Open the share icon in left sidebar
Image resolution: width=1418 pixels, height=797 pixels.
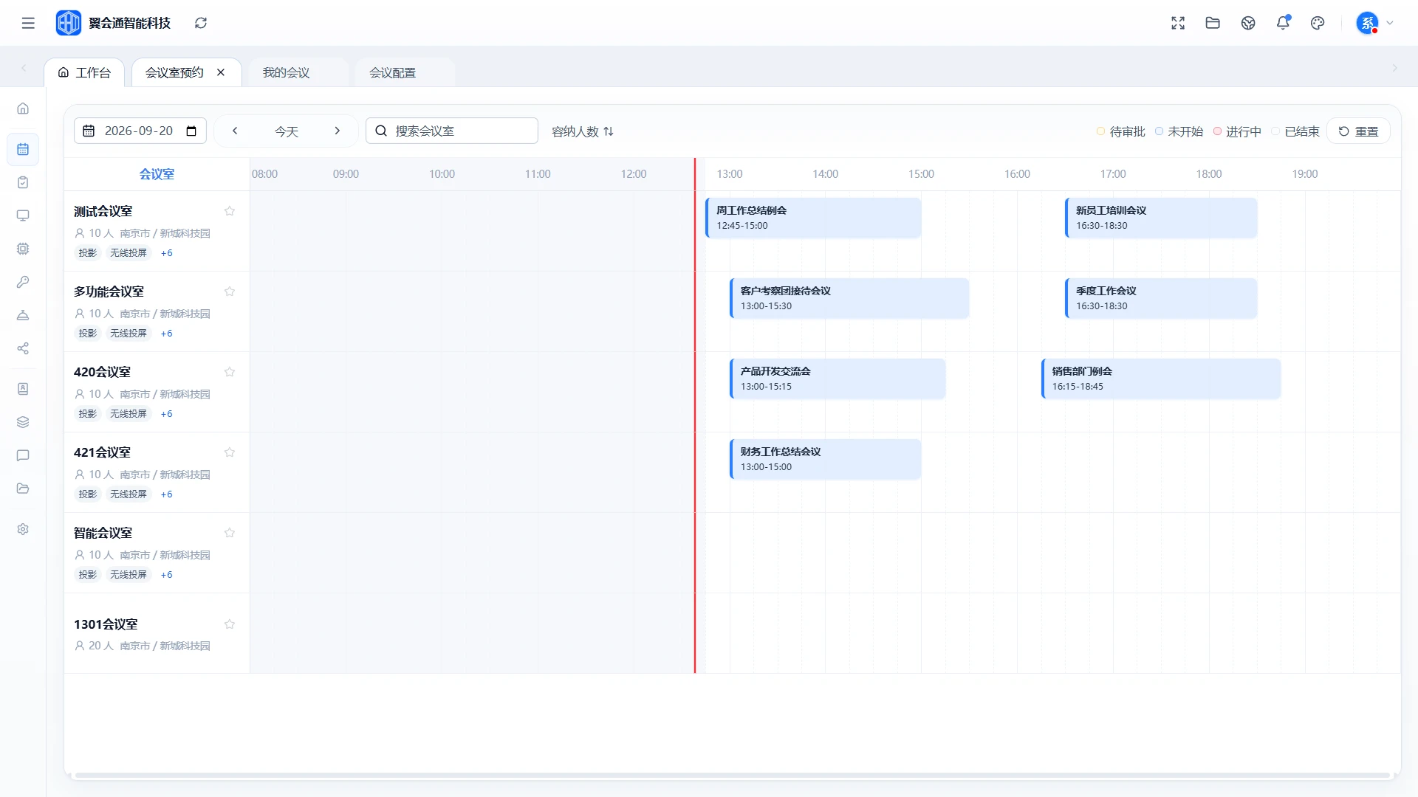point(23,348)
